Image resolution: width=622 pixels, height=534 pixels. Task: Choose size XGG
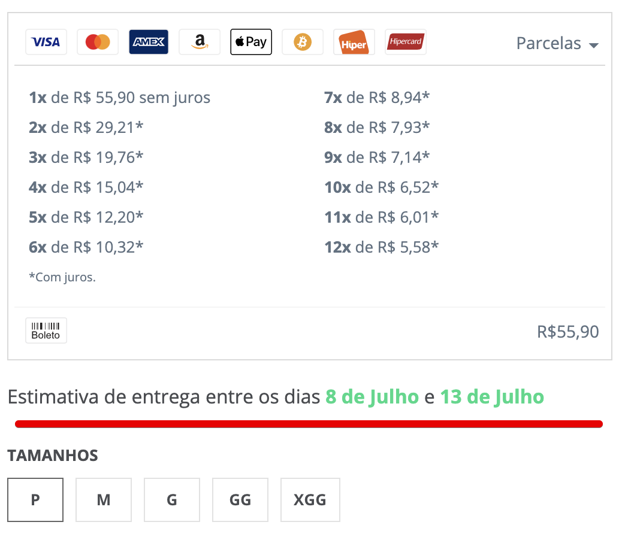pyautogui.click(x=310, y=499)
